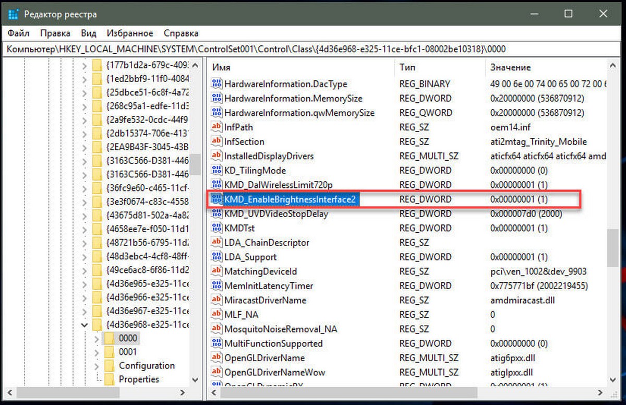The image size is (626, 405).
Task: Click the binary icon next to HardwareInformation.DacType
Action: [x=217, y=84]
